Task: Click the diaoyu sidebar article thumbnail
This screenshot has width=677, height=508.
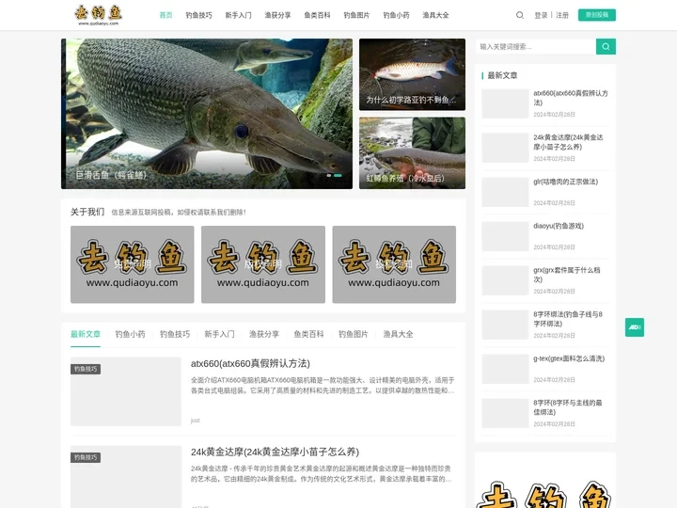Action: coord(505,236)
